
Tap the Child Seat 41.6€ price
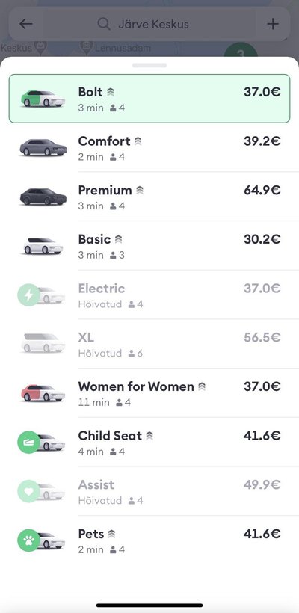pos(262,436)
